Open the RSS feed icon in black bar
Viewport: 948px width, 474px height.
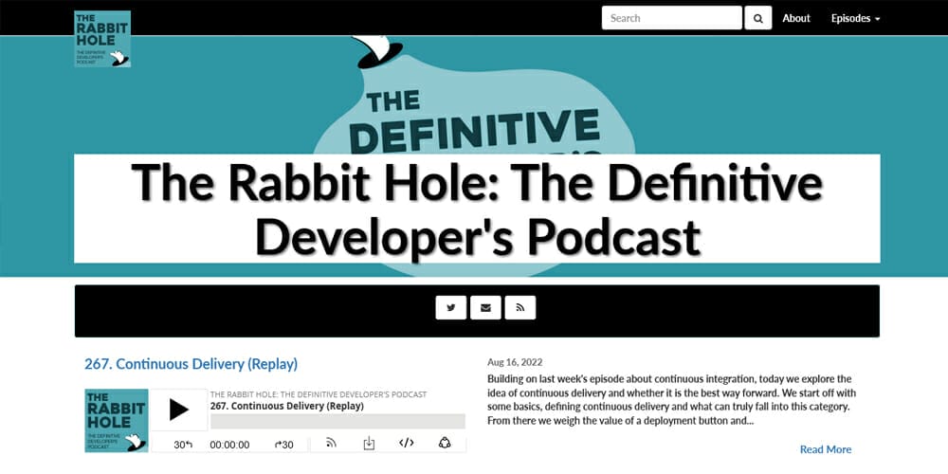[x=520, y=308]
